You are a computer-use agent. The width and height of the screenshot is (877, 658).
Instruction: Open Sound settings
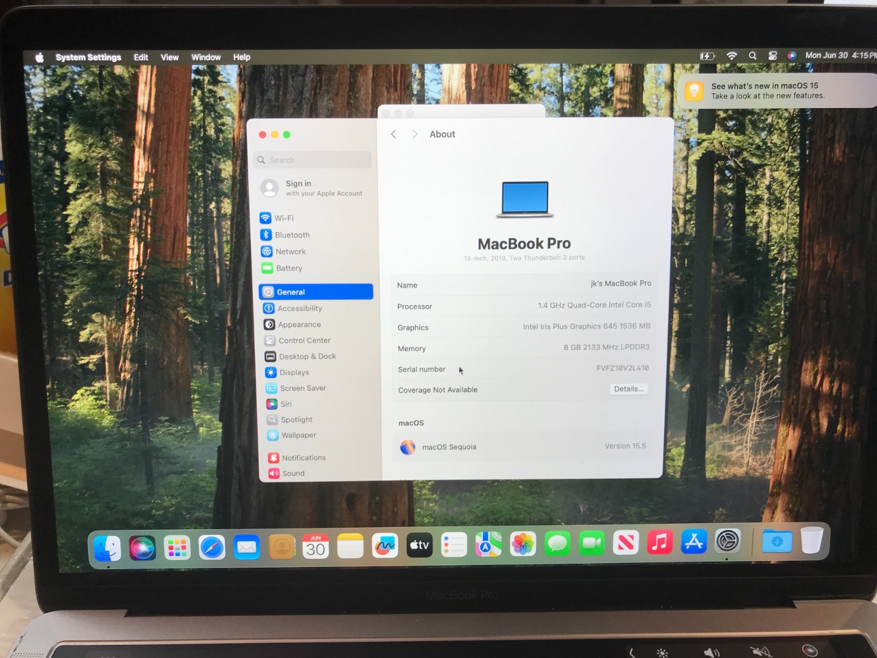[286, 473]
